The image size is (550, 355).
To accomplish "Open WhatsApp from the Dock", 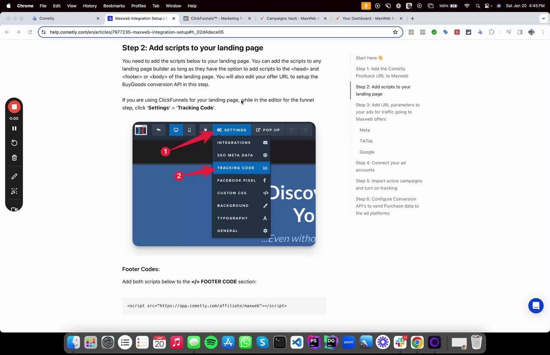I will click(x=245, y=342).
